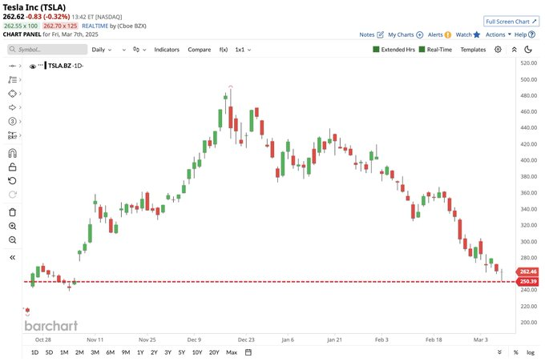Viewport: 545px width, 362px height.
Task: Open the measurement range tool
Action: (x=13, y=135)
